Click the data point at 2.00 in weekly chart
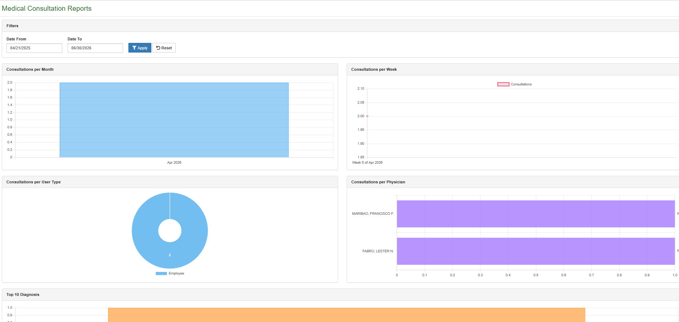Viewport: 679px width, 322px height. [x=367, y=116]
